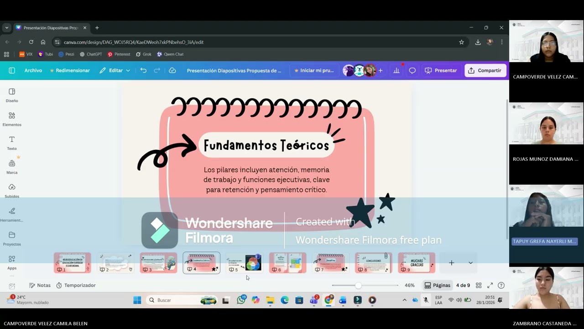This screenshot has height=329, width=584.
Task: Open the Temporizador timer
Action: tap(76, 285)
